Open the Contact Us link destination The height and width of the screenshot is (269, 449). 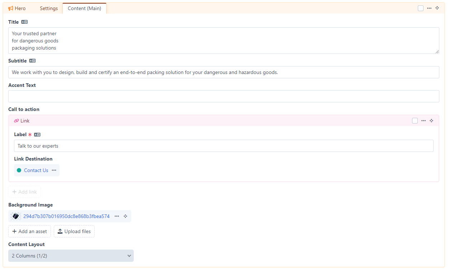(x=36, y=170)
